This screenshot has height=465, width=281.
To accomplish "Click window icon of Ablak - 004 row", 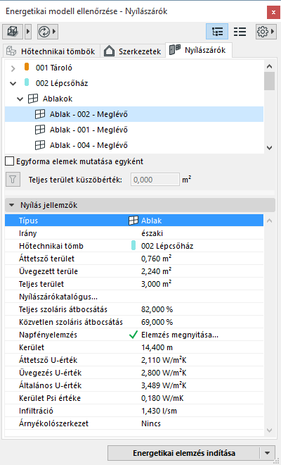I will tap(40, 145).
